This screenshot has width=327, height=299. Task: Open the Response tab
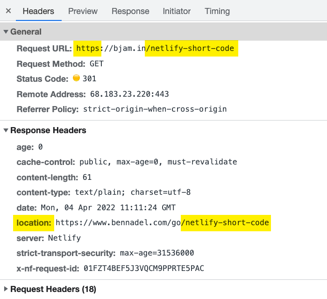(130, 11)
